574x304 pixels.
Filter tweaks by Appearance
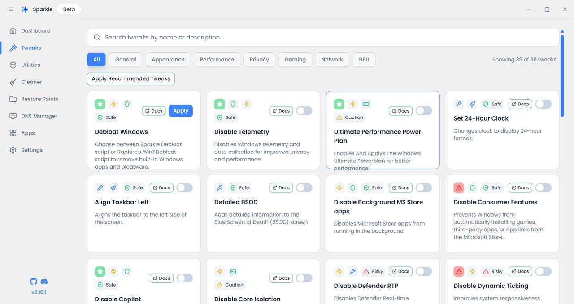tap(168, 60)
